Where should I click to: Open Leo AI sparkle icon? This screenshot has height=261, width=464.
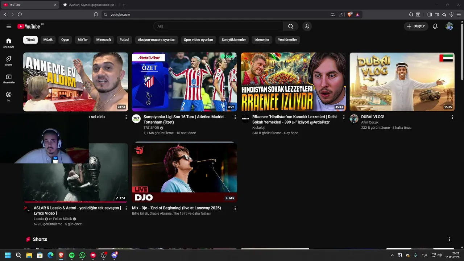[444, 14]
